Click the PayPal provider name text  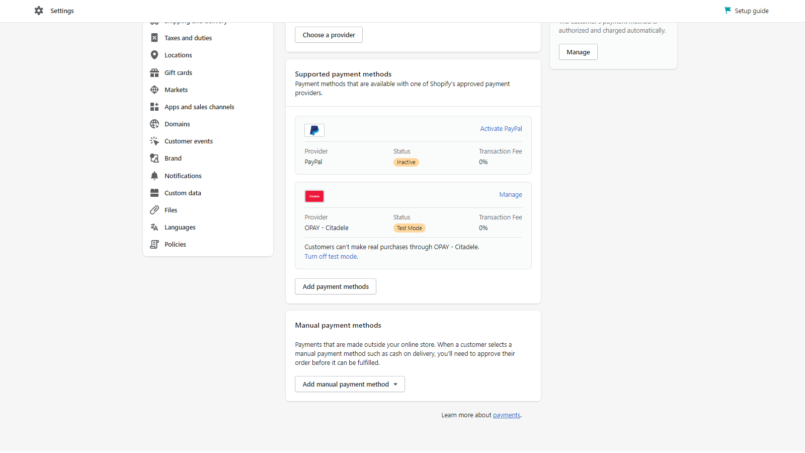pyautogui.click(x=313, y=162)
